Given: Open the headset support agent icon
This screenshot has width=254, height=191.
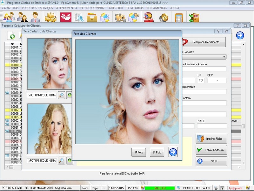Looking at the screenshot, I should 149,17.
